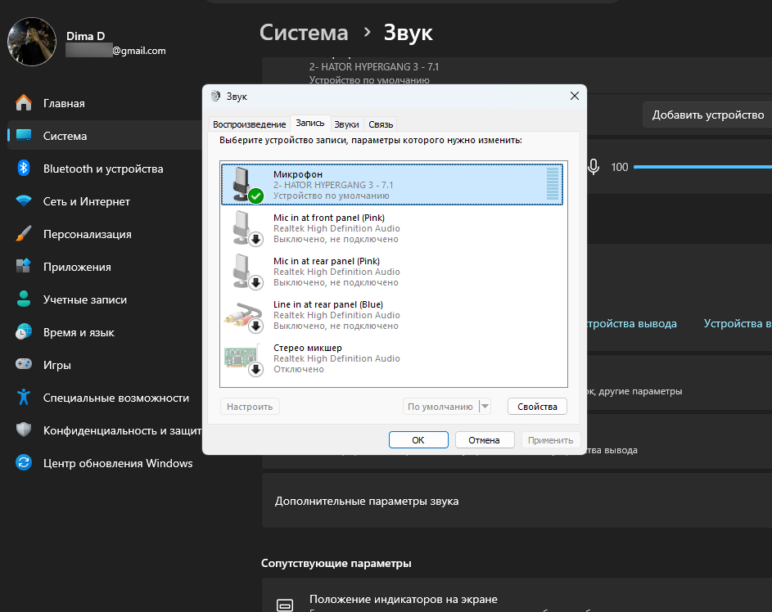Click the clock globe icon for Время и язык
The width and height of the screenshot is (772, 612).
coord(24,331)
